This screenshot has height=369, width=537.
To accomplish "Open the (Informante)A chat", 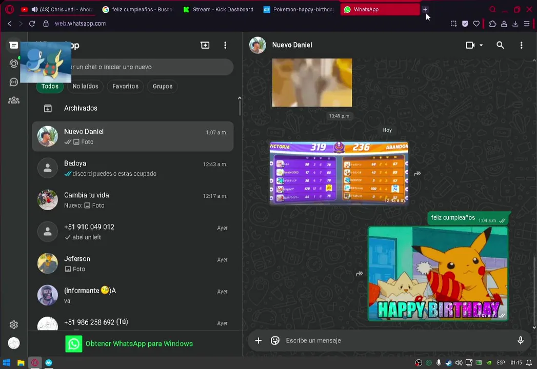I will (x=133, y=295).
